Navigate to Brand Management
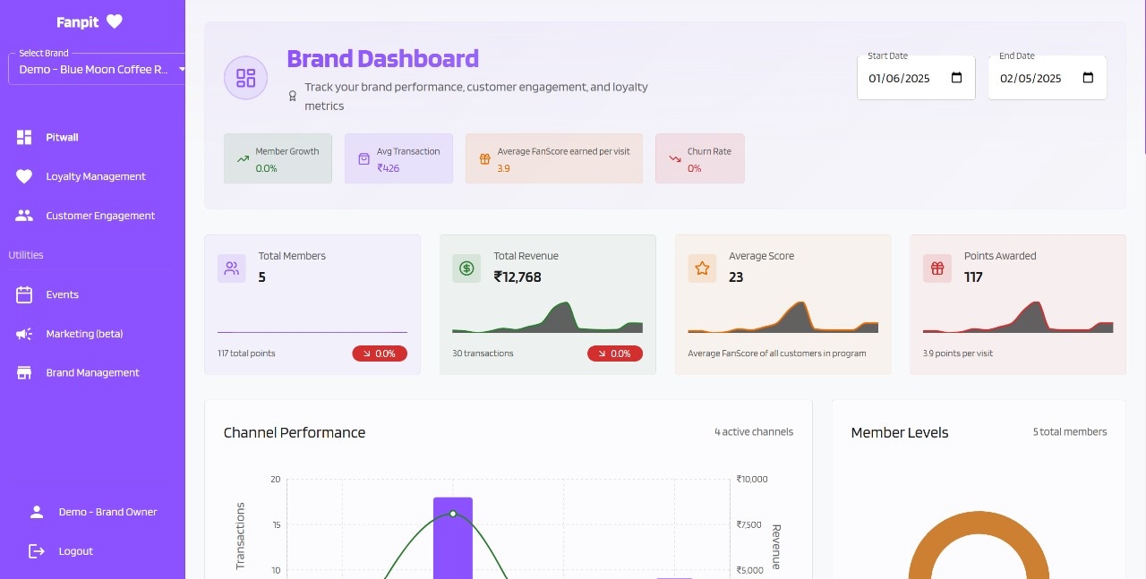The width and height of the screenshot is (1146, 579). 93,372
